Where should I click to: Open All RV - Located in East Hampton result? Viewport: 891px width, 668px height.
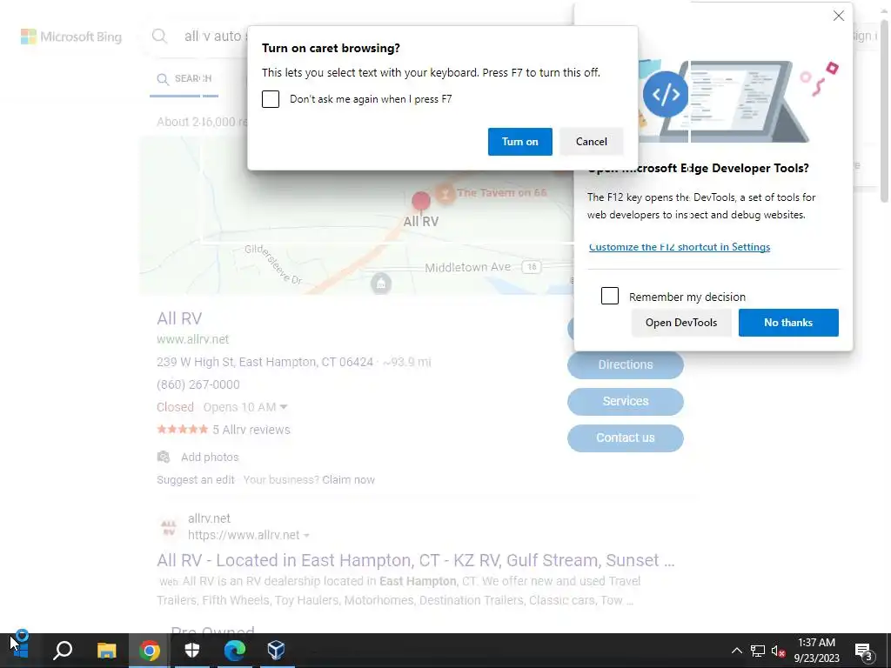coord(415,561)
